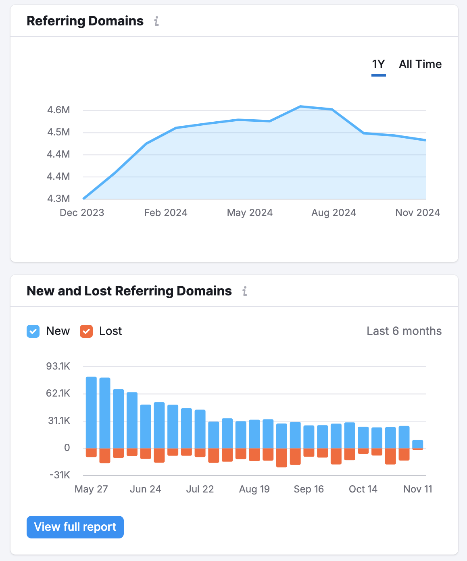
Task: Click the View full report button
Action: (x=75, y=527)
